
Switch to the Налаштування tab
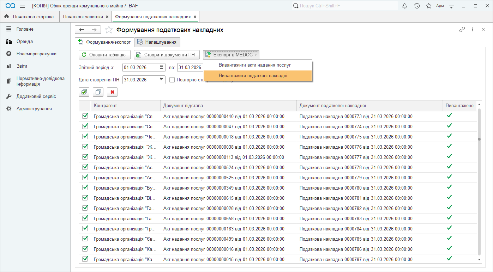[x=157, y=42]
